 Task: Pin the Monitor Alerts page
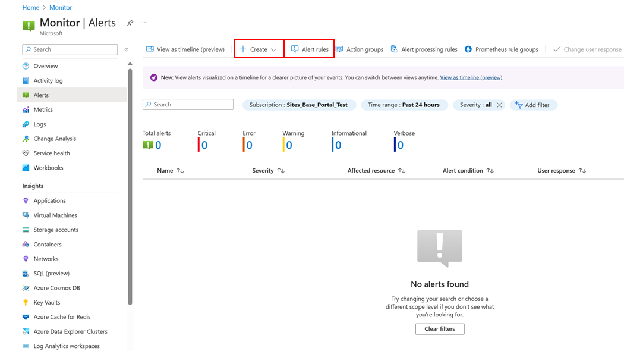[130, 23]
